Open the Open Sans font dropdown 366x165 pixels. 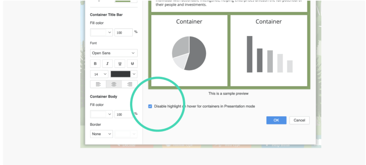(114, 53)
